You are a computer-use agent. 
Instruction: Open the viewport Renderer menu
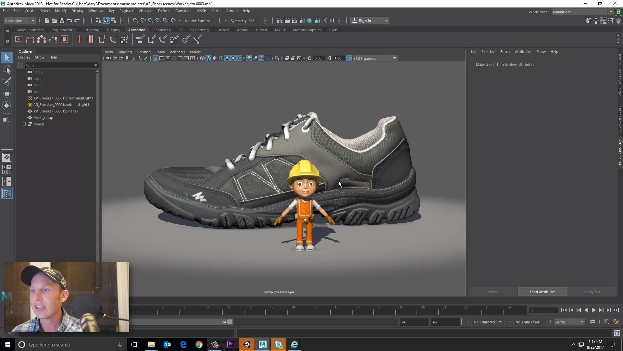point(177,52)
